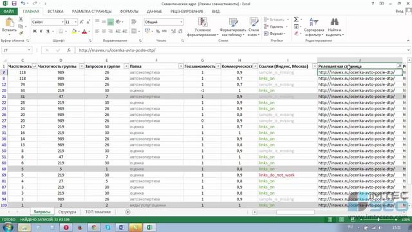
Task: Open filter dropdown for Частотность группы column
Action: click(82, 66)
